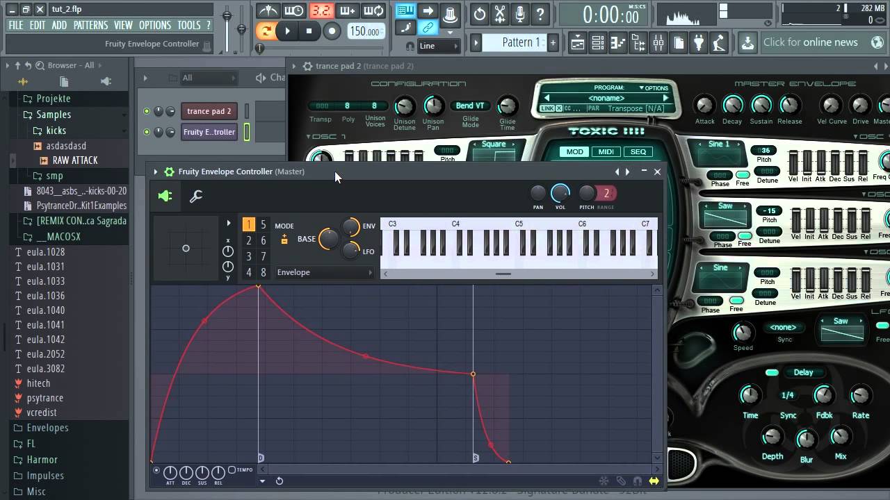Click the trance pad 2 channel button
The height and width of the screenshot is (500, 890).
209,111
